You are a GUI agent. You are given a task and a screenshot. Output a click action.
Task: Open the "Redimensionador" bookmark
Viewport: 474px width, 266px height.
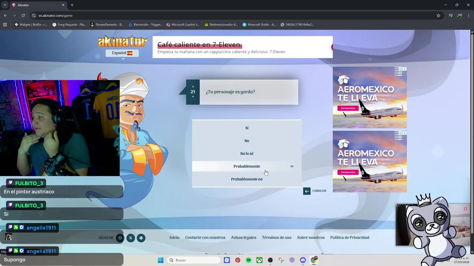click(221, 25)
